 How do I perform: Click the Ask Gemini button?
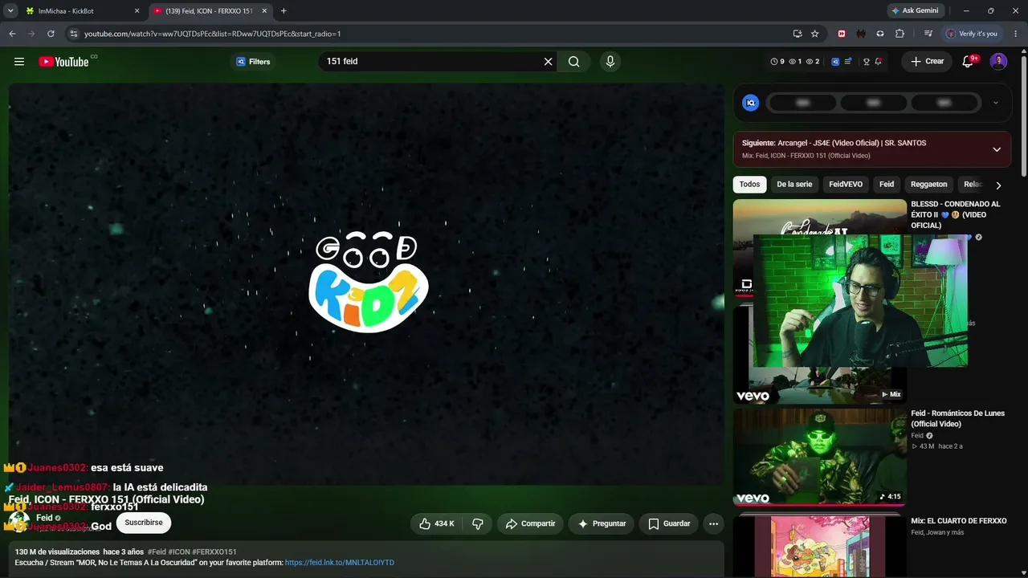coord(915,10)
